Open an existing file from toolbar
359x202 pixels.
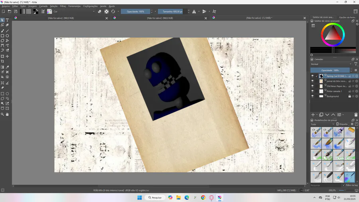[x=10, y=12]
